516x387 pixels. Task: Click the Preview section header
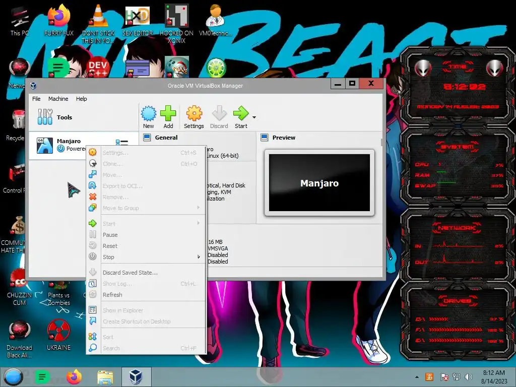pyautogui.click(x=284, y=138)
